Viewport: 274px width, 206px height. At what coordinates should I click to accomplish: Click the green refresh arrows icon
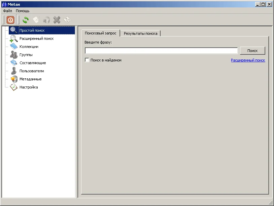[x=26, y=20]
